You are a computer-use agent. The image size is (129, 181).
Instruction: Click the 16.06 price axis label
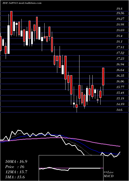pos(120,81)
